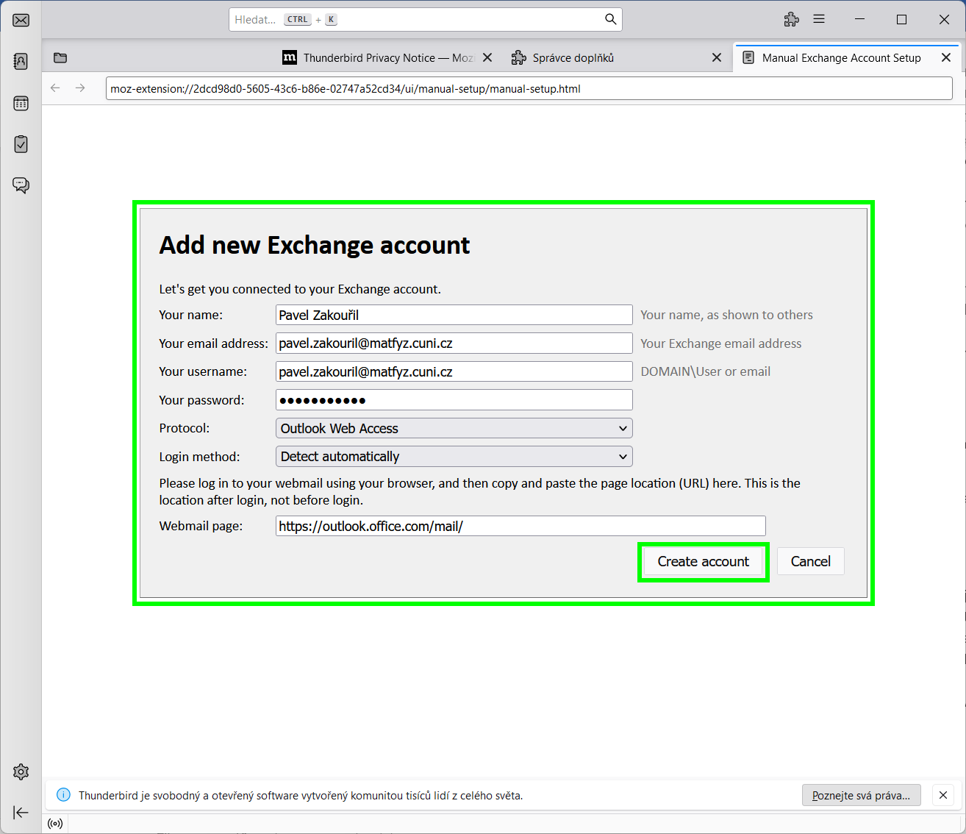The height and width of the screenshot is (834, 966).
Task: Close the Thunderbird Privacy Notice tab
Action: (x=487, y=57)
